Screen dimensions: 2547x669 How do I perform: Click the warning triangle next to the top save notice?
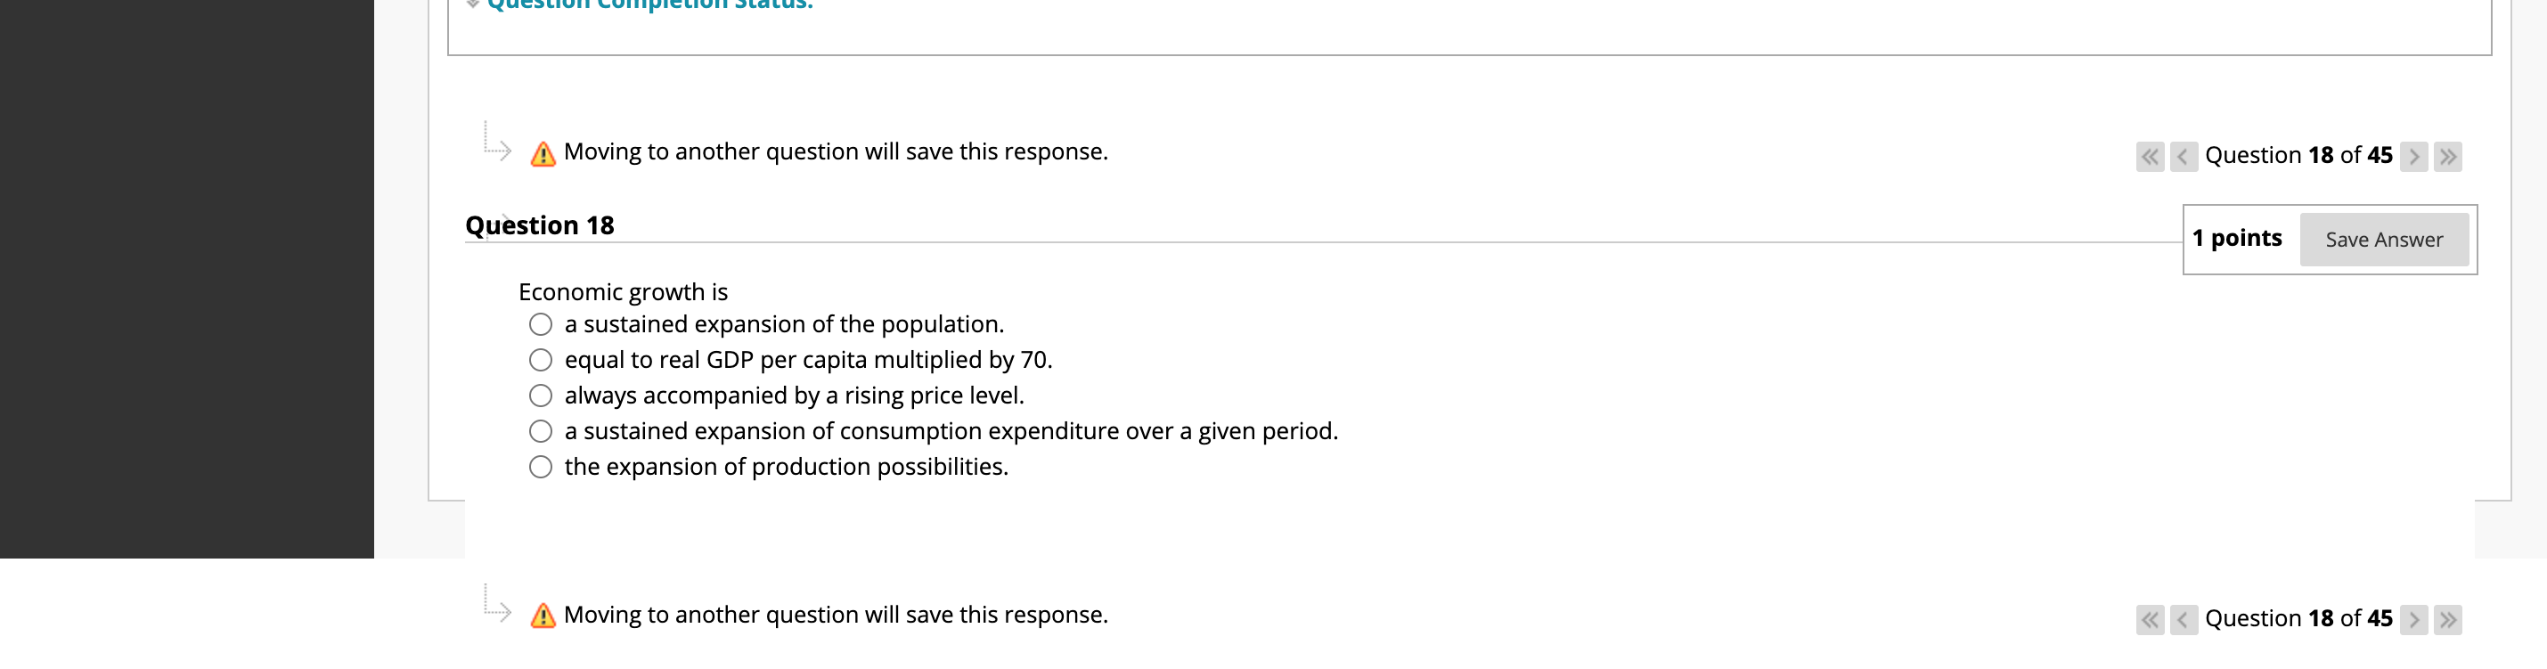(x=542, y=153)
